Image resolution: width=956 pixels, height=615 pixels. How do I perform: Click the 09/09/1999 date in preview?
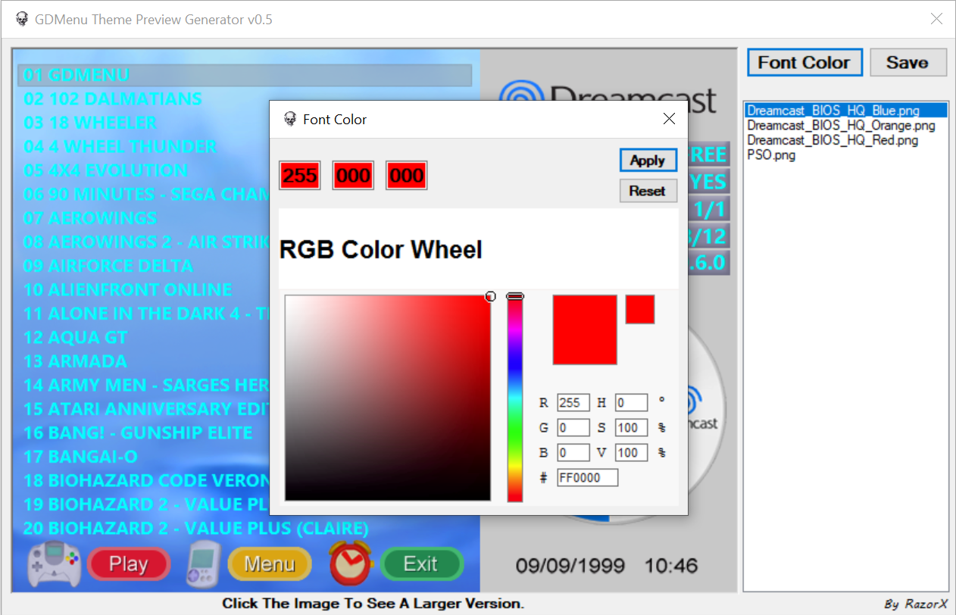point(570,566)
